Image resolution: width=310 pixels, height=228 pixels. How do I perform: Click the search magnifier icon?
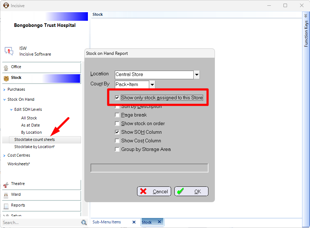[84, 223]
